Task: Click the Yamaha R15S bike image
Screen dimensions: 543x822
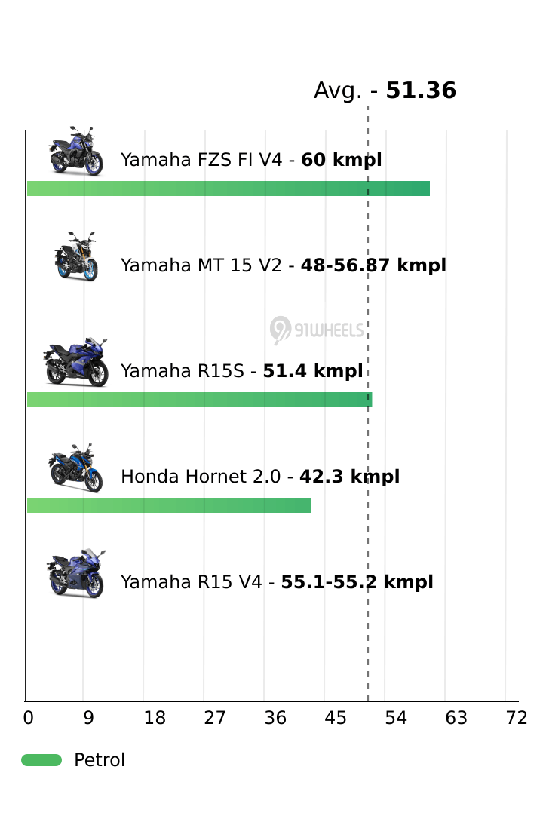Action: coord(75,363)
